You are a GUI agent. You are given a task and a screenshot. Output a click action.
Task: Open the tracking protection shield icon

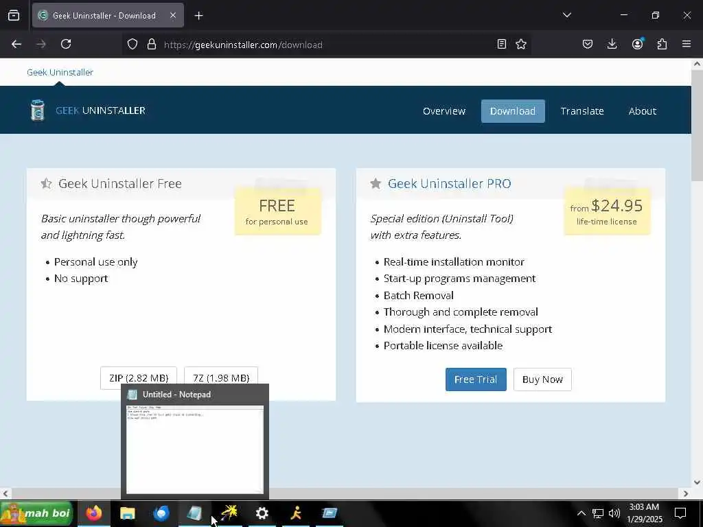pyautogui.click(x=132, y=44)
